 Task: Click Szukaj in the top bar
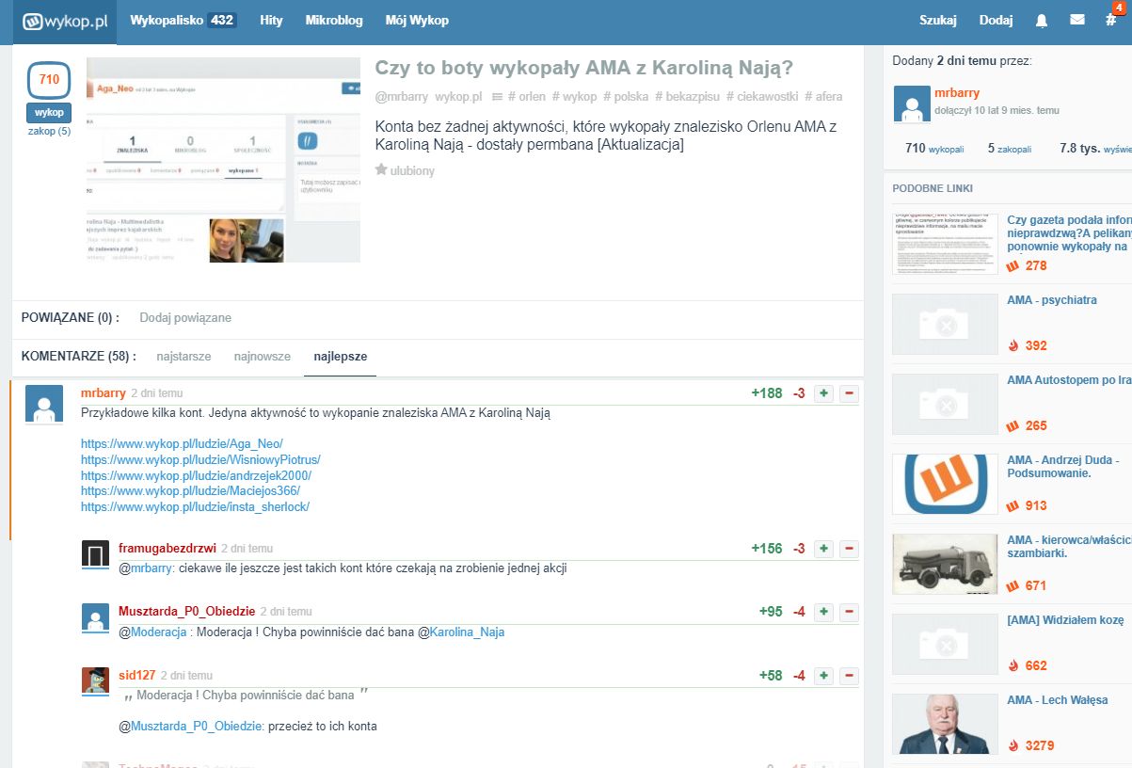(x=938, y=20)
